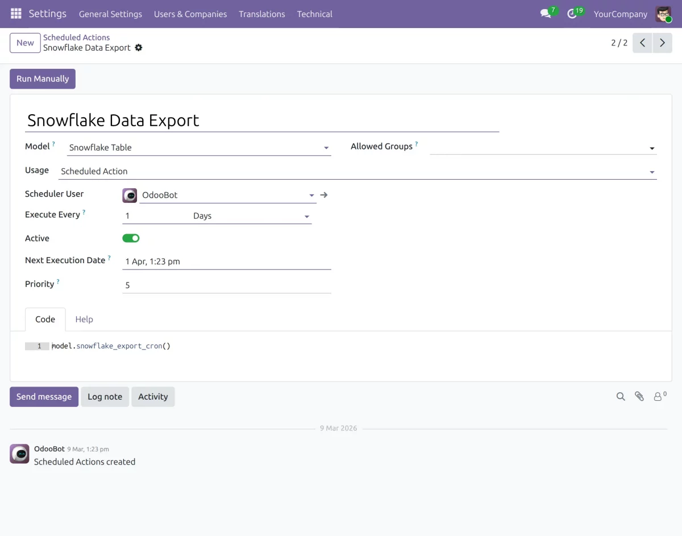Search chatter messages using magnifier icon

tap(621, 397)
